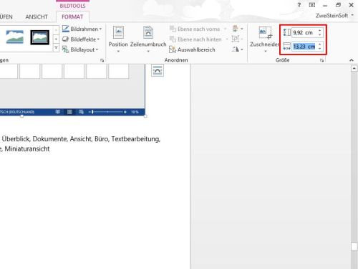
Task: Click the word Miniaturansicht in document text
Action: click(27, 148)
